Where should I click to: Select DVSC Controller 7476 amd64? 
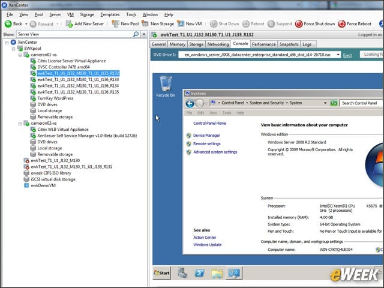[x=64, y=67]
